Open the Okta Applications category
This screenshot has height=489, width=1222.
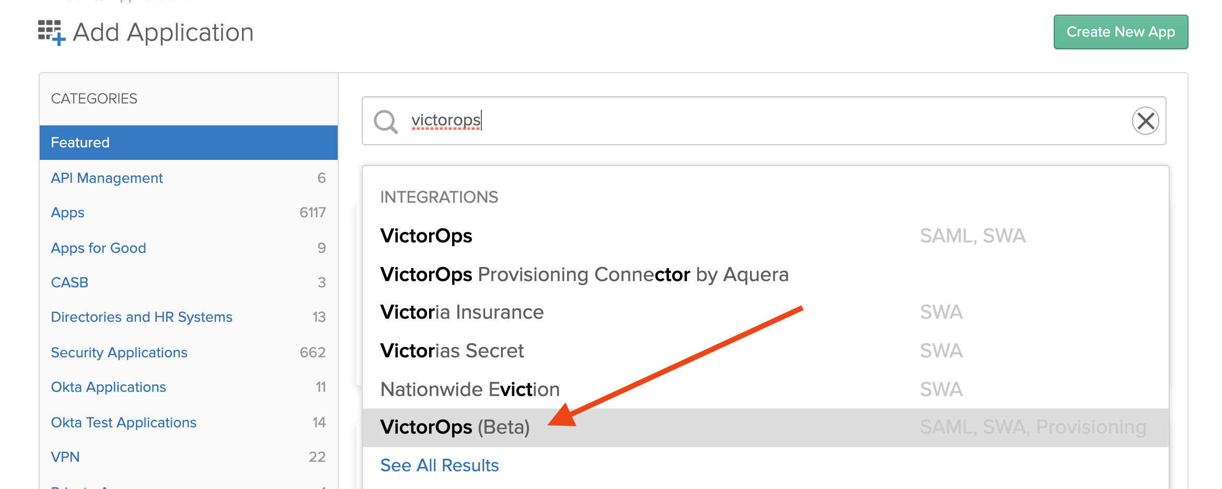tap(109, 387)
